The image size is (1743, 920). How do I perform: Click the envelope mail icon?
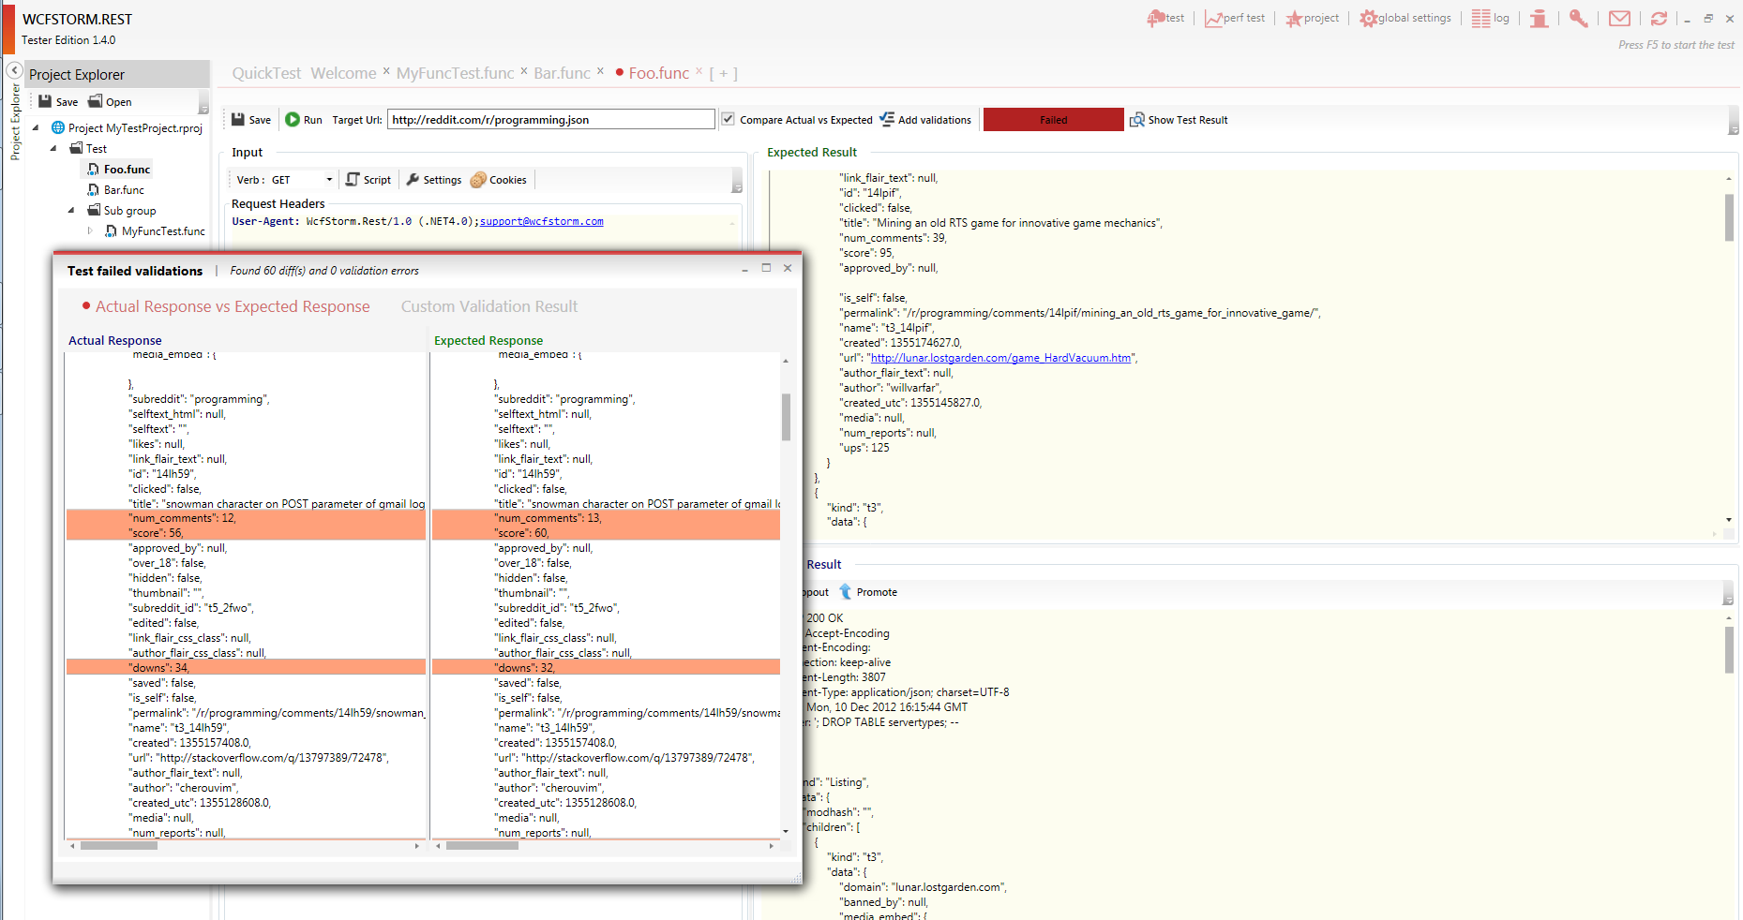tap(1619, 18)
